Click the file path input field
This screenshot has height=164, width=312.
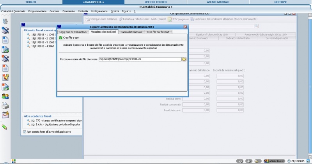(x=139, y=59)
